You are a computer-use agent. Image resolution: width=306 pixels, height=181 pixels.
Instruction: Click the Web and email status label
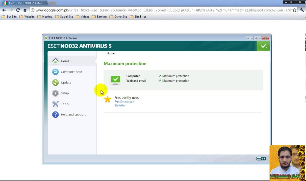click(x=136, y=81)
